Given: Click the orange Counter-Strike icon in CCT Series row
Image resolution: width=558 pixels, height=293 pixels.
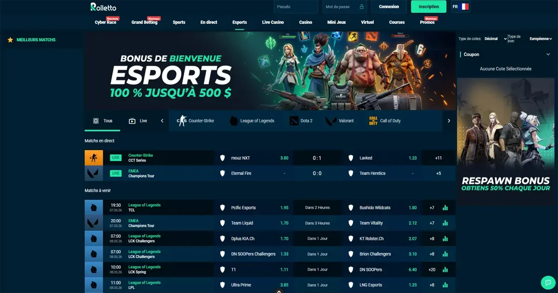Looking at the screenshot, I should tap(93, 158).
